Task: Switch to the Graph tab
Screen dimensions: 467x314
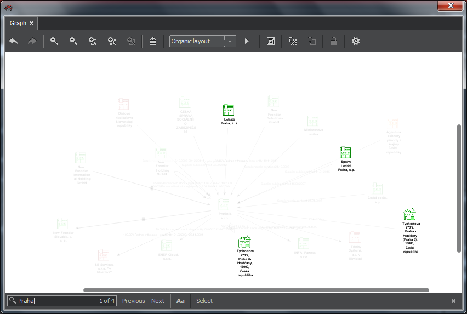Action: 18,23
